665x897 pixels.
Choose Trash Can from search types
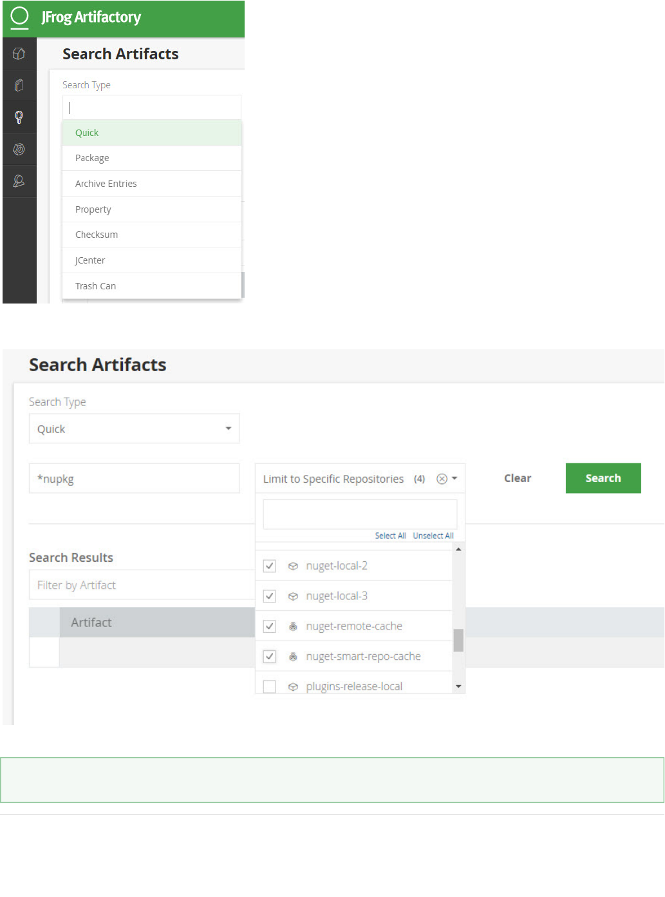[x=96, y=286]
